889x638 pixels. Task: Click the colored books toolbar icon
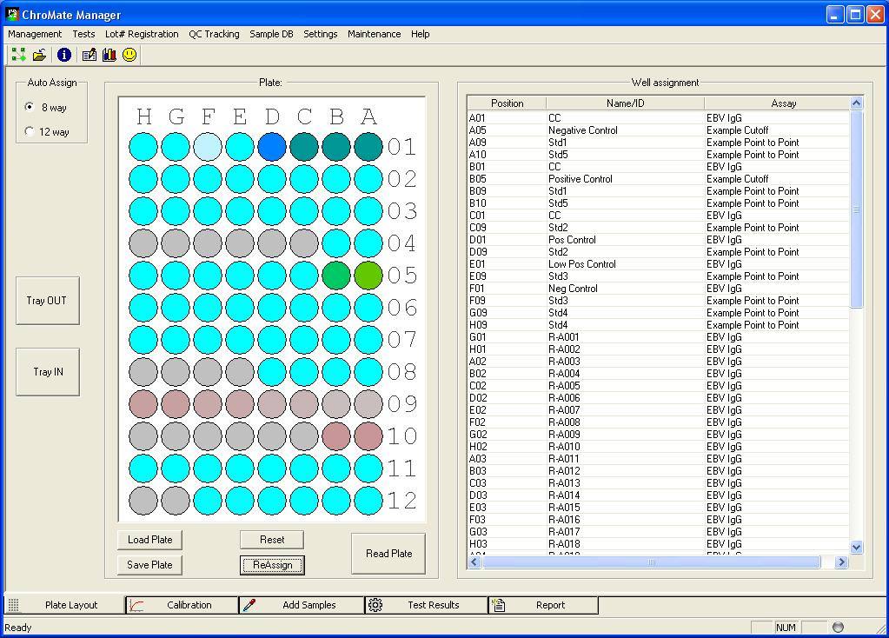pos(109,55)
